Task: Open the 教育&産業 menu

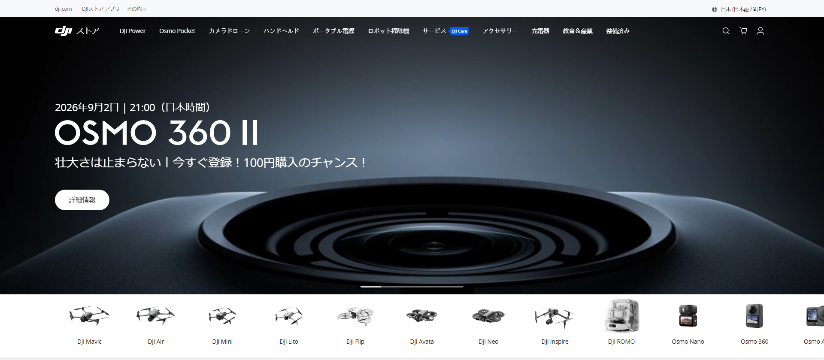Action: coord(578,31)
